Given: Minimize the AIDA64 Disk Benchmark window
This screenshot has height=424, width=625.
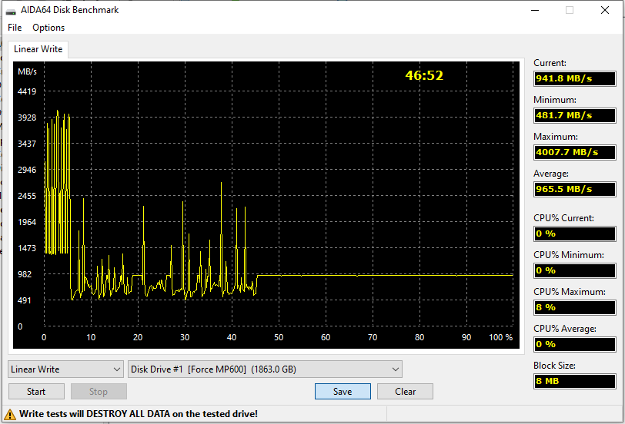Looking at the screenshot, I should pos(535,10).
